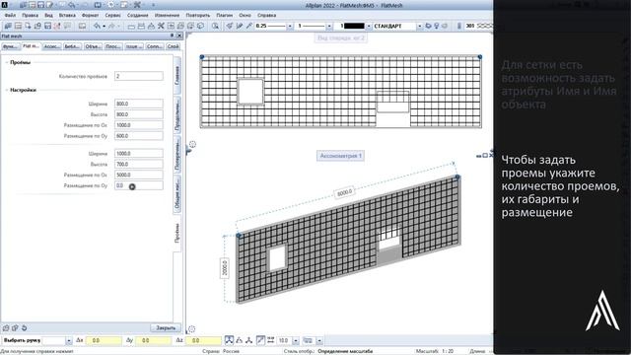The height and width of the screenshot is (355, 631).
Task: Click the black color swatch in format toolbar
Action: [354, 27]
